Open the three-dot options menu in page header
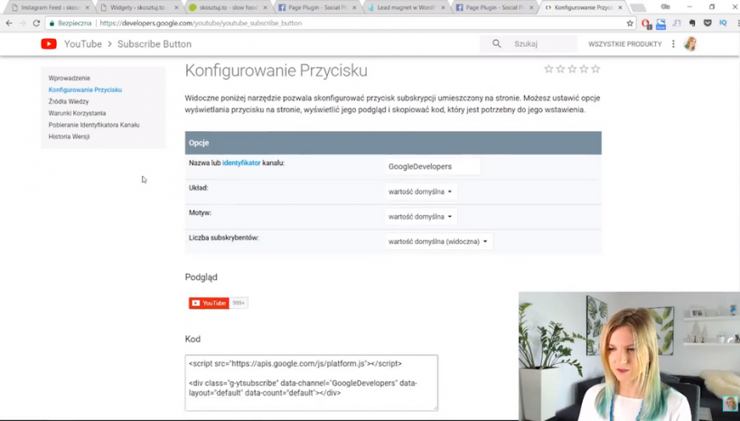Viewport: 740px width, 421px height. click(673, 44)
